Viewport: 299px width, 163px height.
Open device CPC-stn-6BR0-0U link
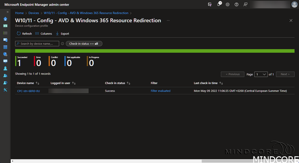coord(28,91)
